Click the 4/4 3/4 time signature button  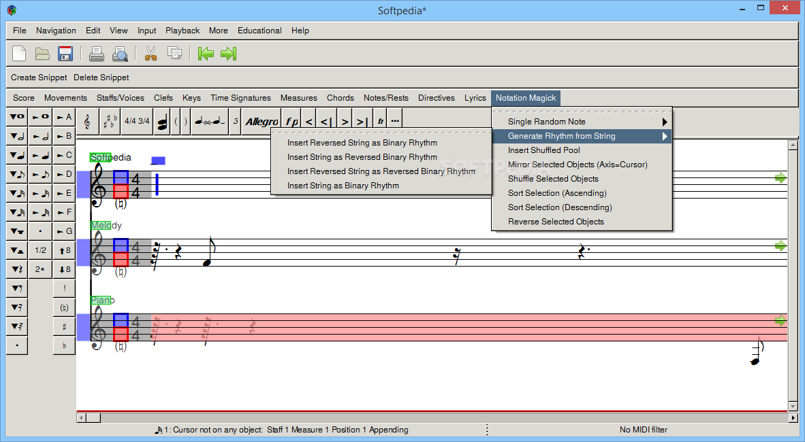[137, 122]
